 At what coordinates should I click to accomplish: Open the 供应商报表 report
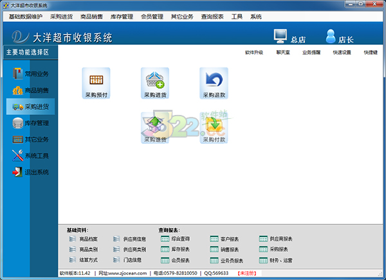tap(276, 239)
